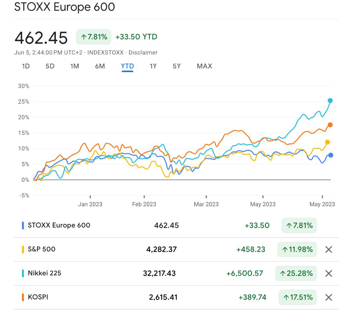Switch chart to 5D range
Viewport: 339px width, 310px height.
[50, 66]
